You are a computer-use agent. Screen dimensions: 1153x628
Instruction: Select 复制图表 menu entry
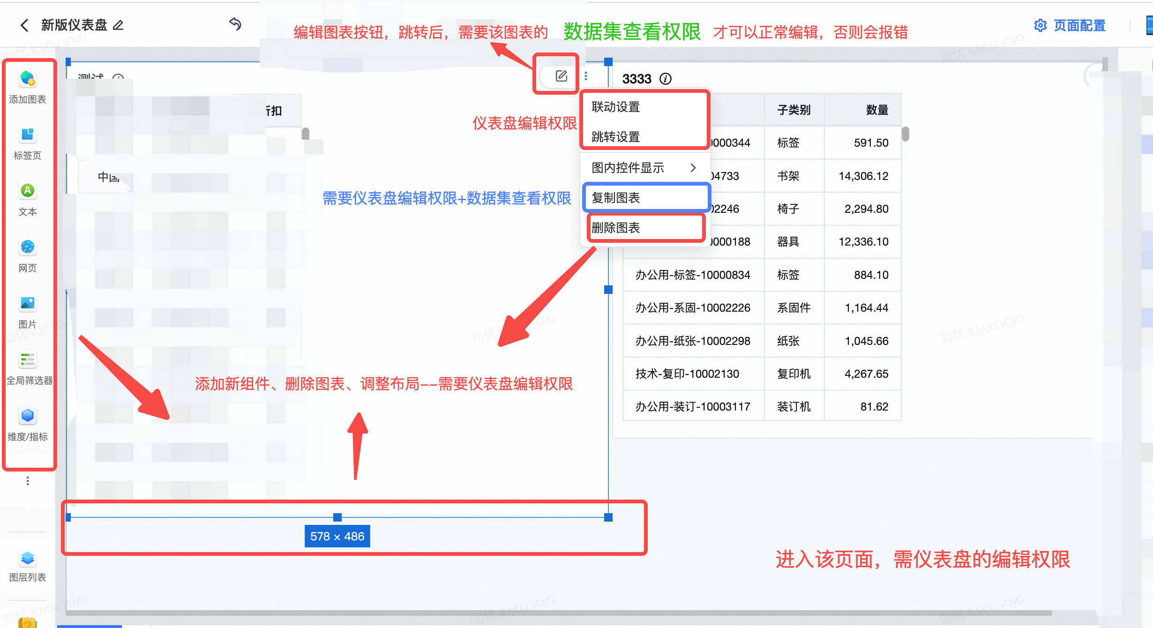[x=616, y=198]
